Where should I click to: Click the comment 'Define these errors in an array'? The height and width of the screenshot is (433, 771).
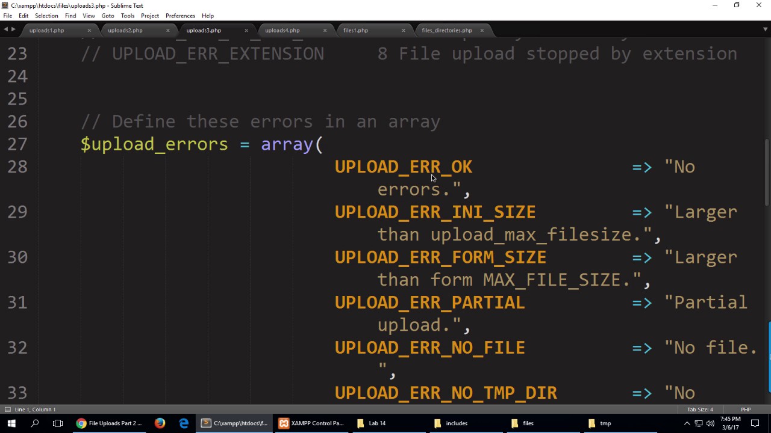tap(261, 121)
